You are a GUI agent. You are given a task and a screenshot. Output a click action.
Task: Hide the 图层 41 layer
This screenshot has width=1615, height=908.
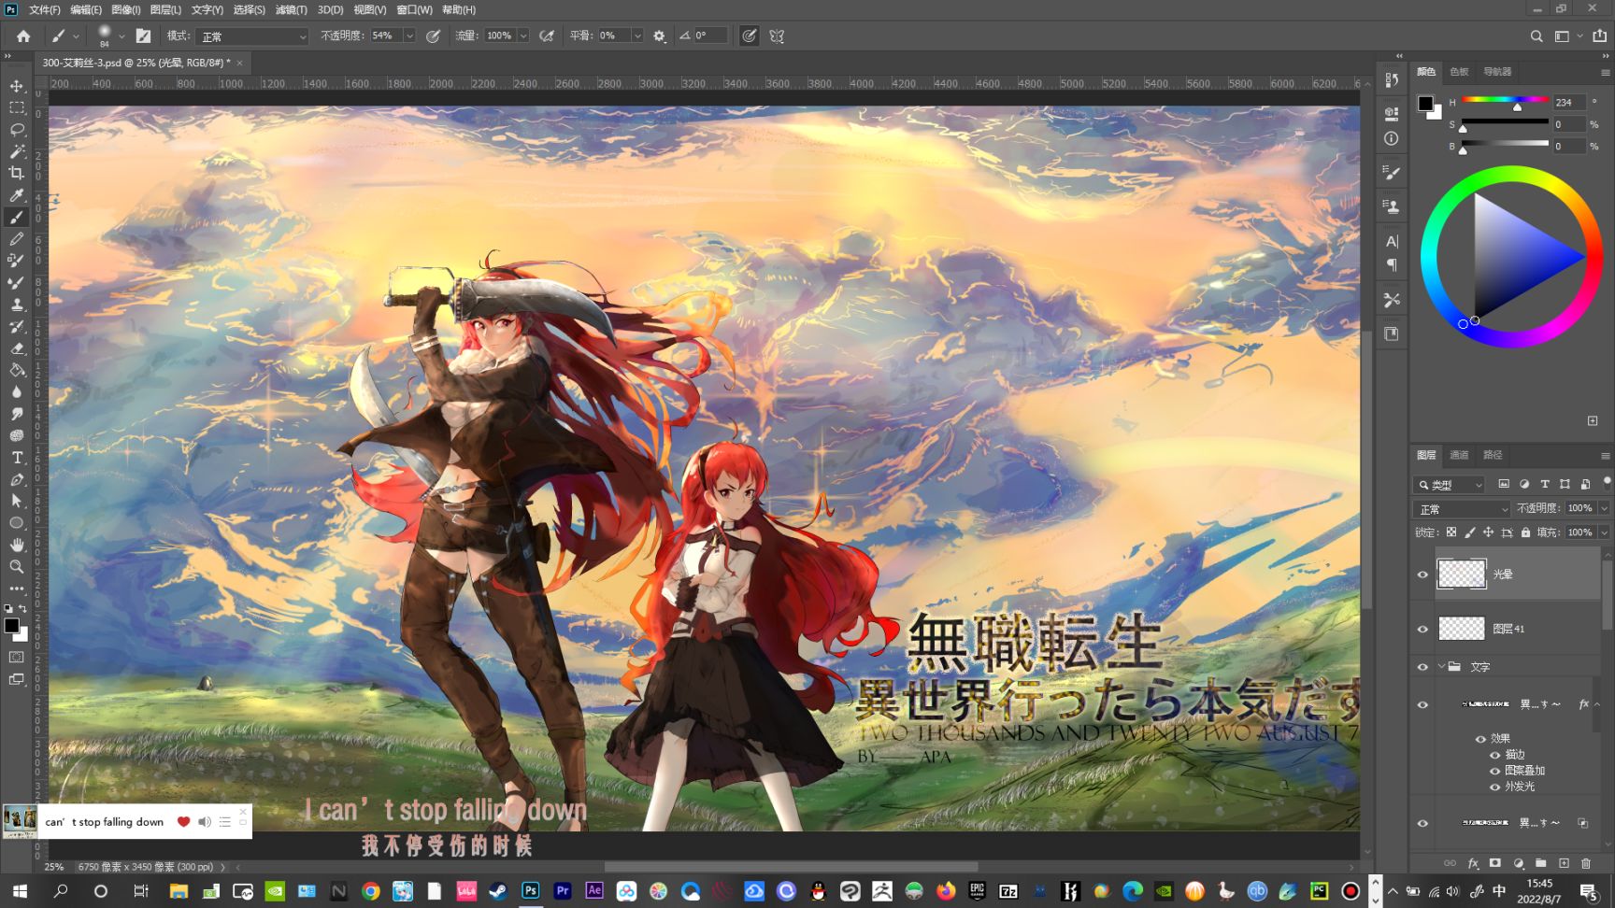pyautogui.click(x=1422, y=629)
